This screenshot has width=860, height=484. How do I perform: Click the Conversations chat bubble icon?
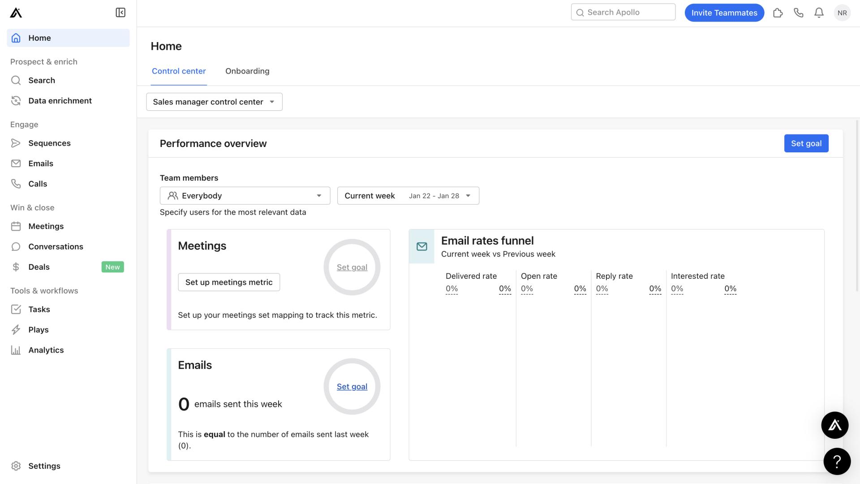pos(16,246)
